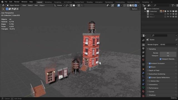Open the Object Mode dropdown
Viewport: 178px width, 100px height.
(13, 6)
